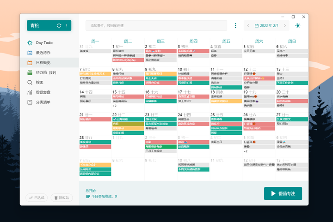333x222 pixels.
Task: Open the 回收站 trash bin
Action: pos(62,198)
